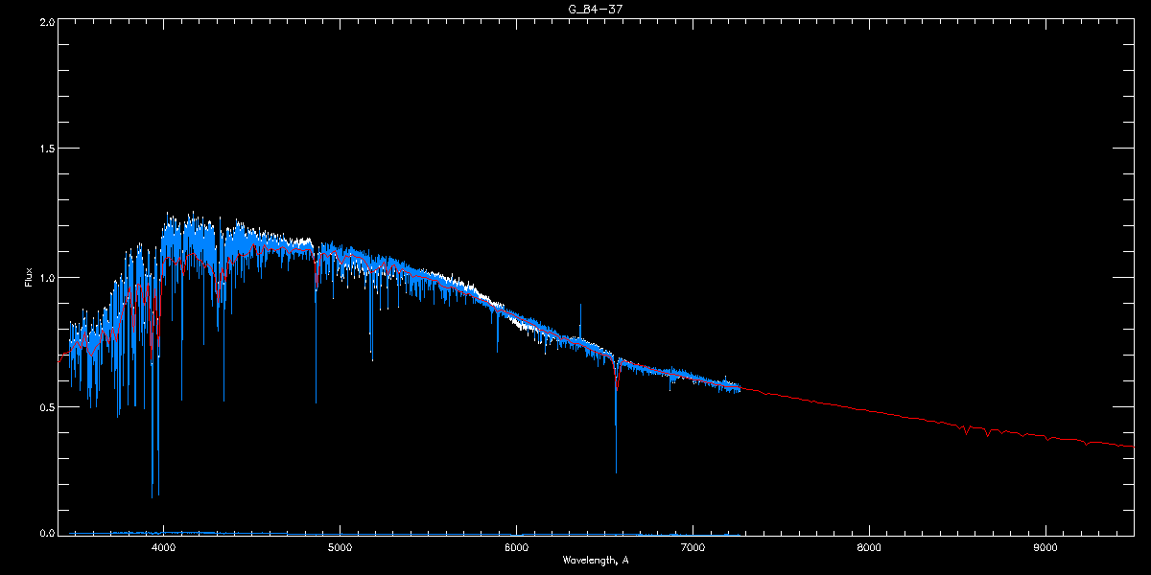Click the Wavelength, A axis label

(x=595, y=560)
